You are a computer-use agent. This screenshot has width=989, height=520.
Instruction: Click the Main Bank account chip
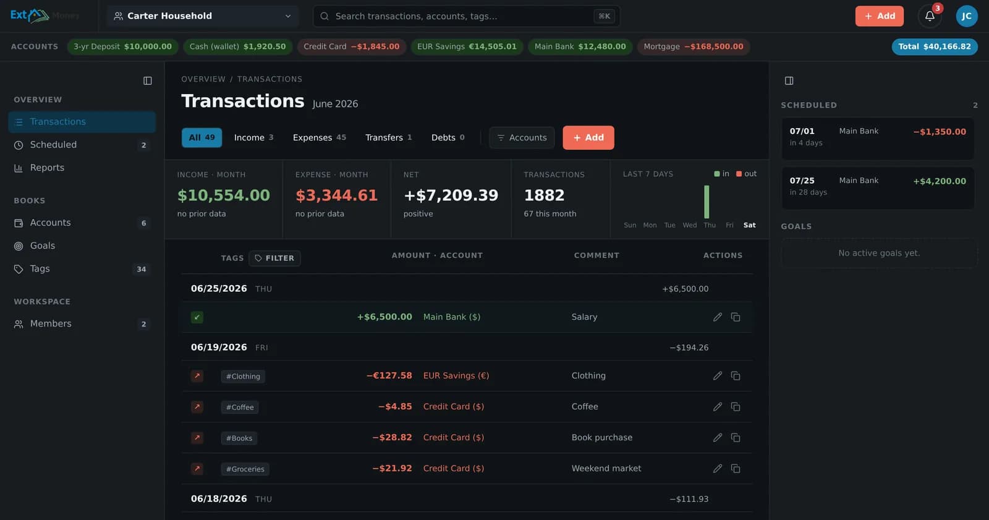click(580, 46)
